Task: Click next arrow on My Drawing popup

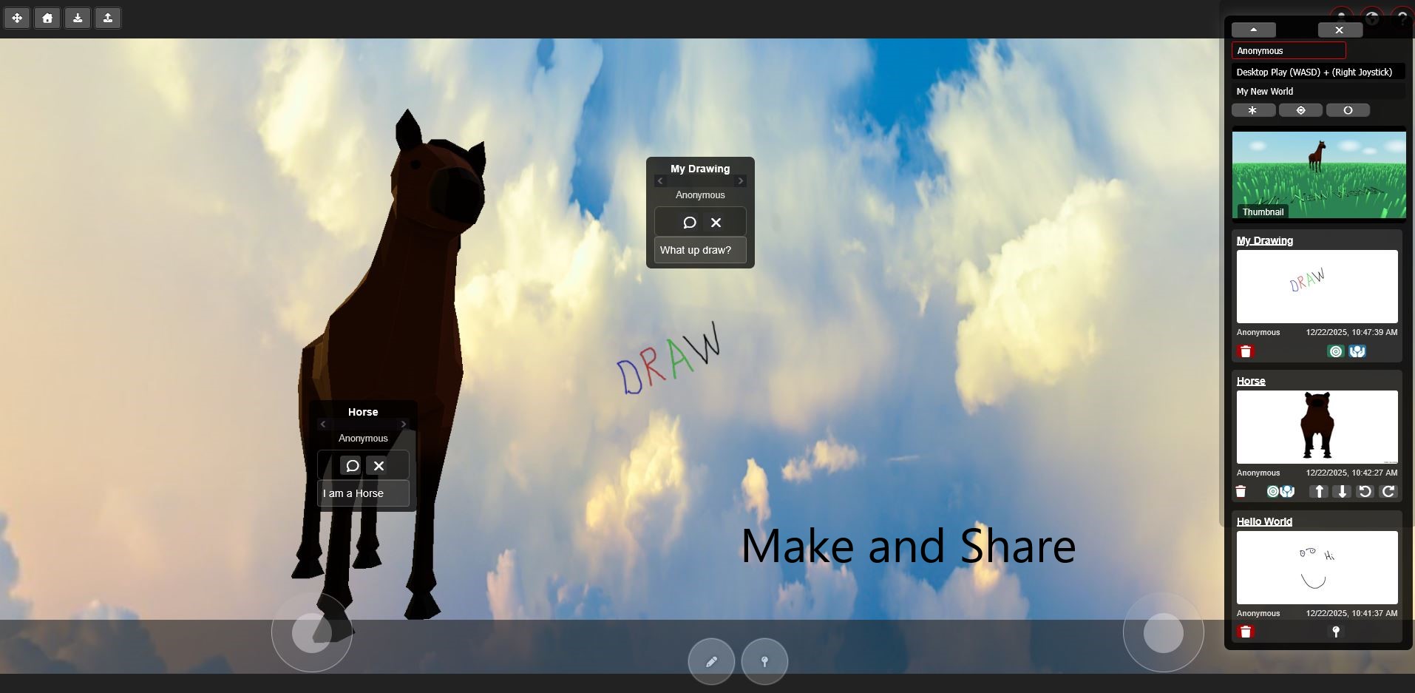Action: coord(740,181)
